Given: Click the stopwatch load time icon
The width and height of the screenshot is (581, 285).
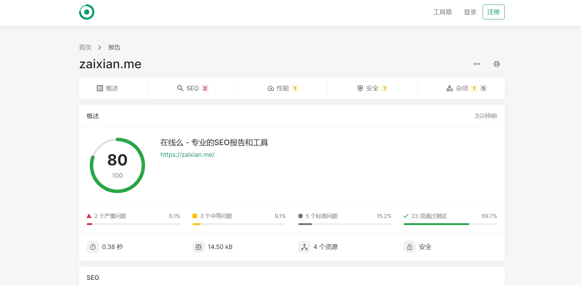Looking at the screenshot, I should click(x=93, y=247).
